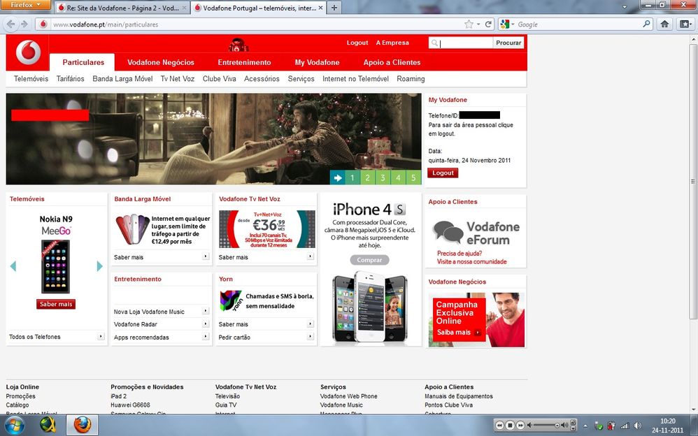The width and height of the screenshot is (698, 436).
Task: Open the Google search engine dropdown
Action: tap(506, 24)
